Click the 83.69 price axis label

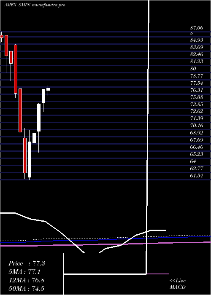coord(197,47)
